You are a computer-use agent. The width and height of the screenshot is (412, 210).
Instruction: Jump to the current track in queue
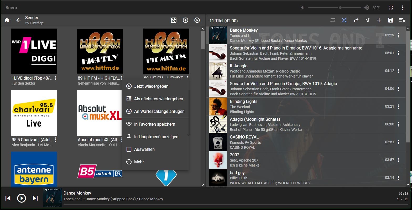pos(368,20)
